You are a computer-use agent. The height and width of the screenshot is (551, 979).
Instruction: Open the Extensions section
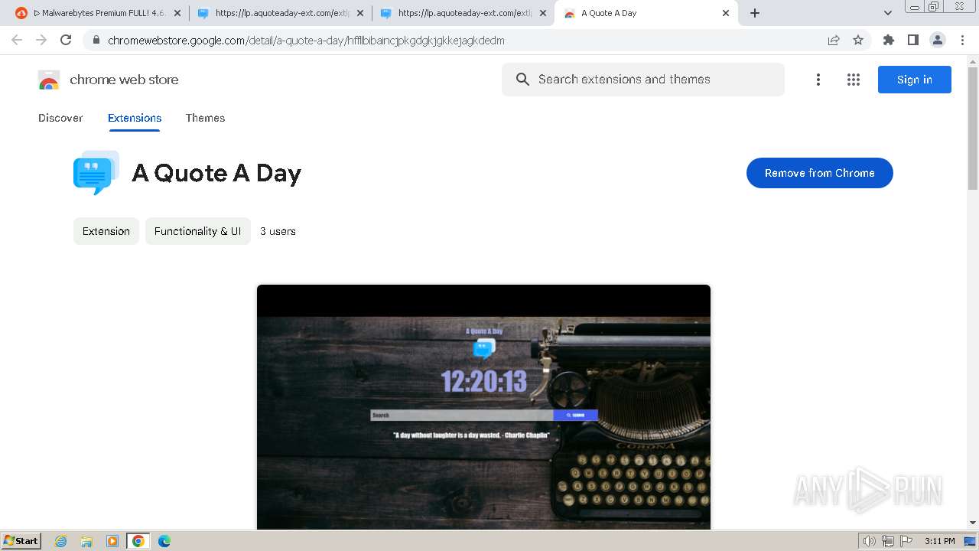point(135,118)
